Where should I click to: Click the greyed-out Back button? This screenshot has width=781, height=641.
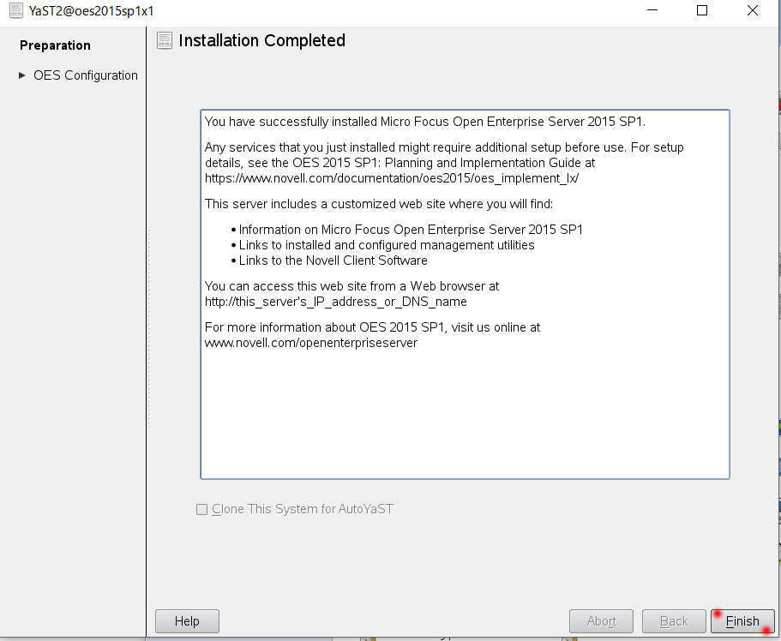(x=674, y=621)
